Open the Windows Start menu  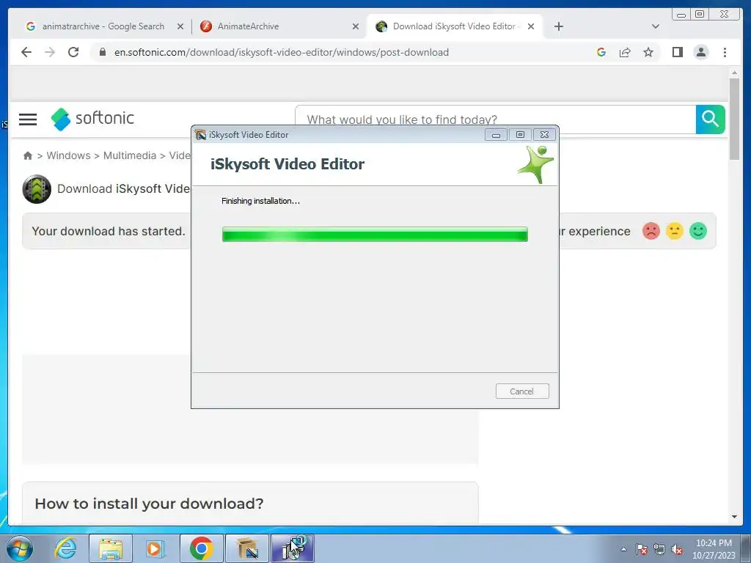[x=20, y=548]
